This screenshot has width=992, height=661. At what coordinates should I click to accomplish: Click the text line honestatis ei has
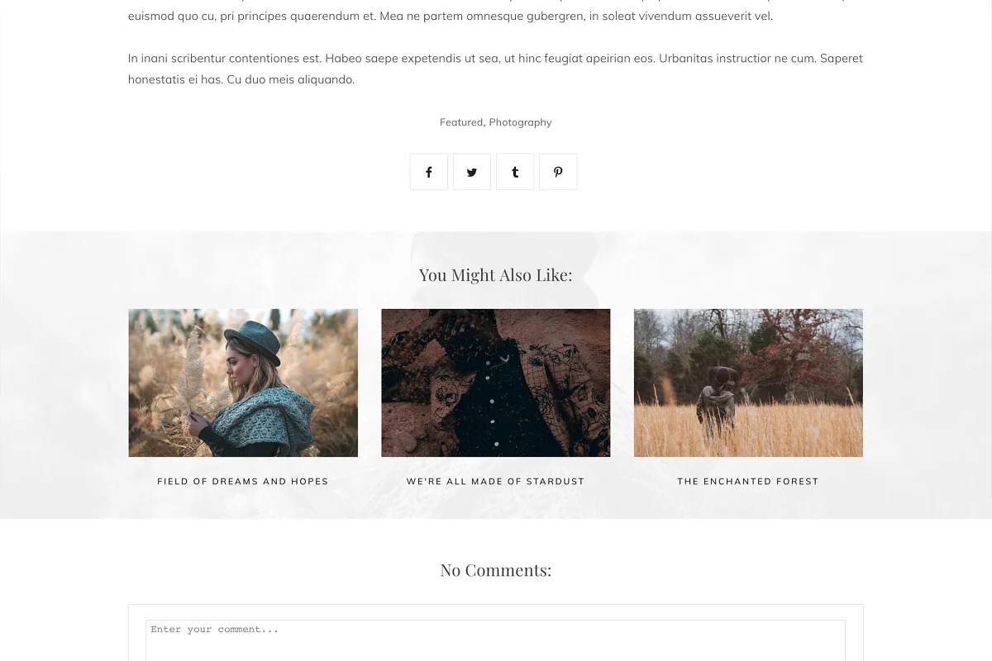click(x=241, y=79)
